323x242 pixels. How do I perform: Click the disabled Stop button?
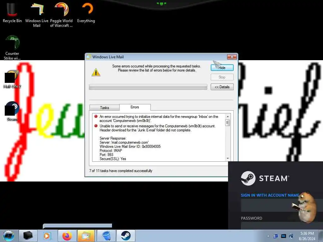(222, 77)
